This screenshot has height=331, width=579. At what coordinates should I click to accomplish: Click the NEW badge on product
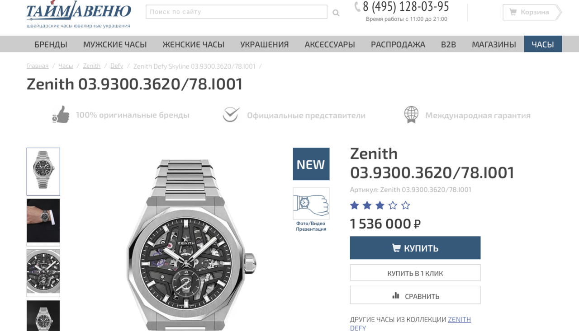point(311,164)
